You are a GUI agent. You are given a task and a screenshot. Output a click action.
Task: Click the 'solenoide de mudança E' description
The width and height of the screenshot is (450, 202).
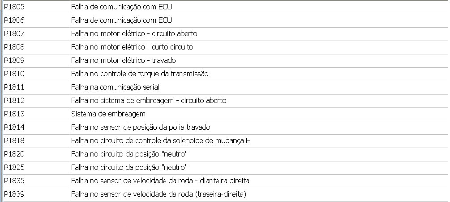[160, 140]
